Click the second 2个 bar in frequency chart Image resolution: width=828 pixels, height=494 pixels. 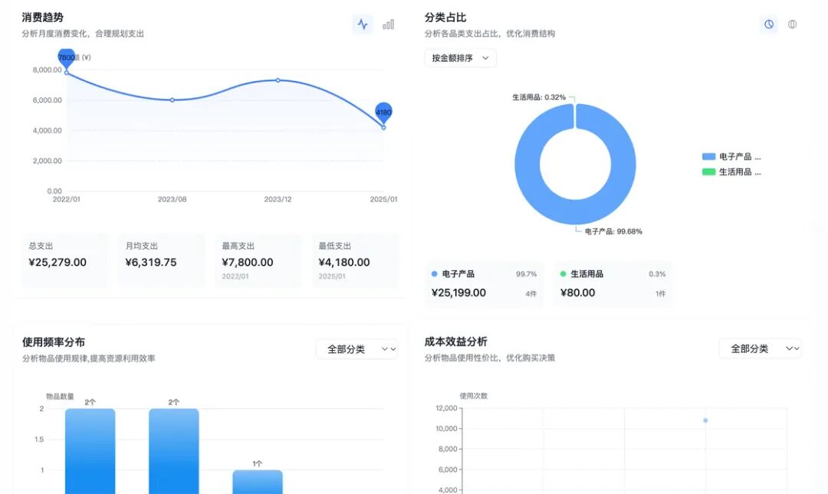coord(174,451)
